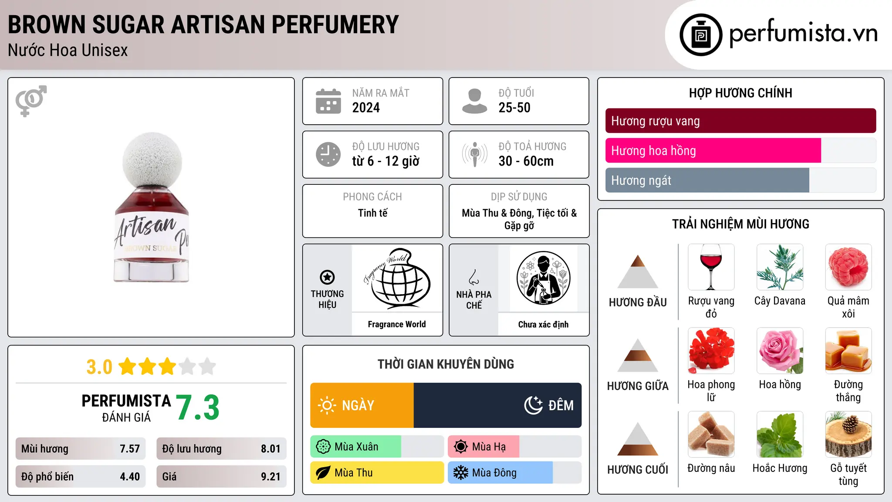
Task: Select the Rượu vang đỏ note image
Action: point(711,267)
